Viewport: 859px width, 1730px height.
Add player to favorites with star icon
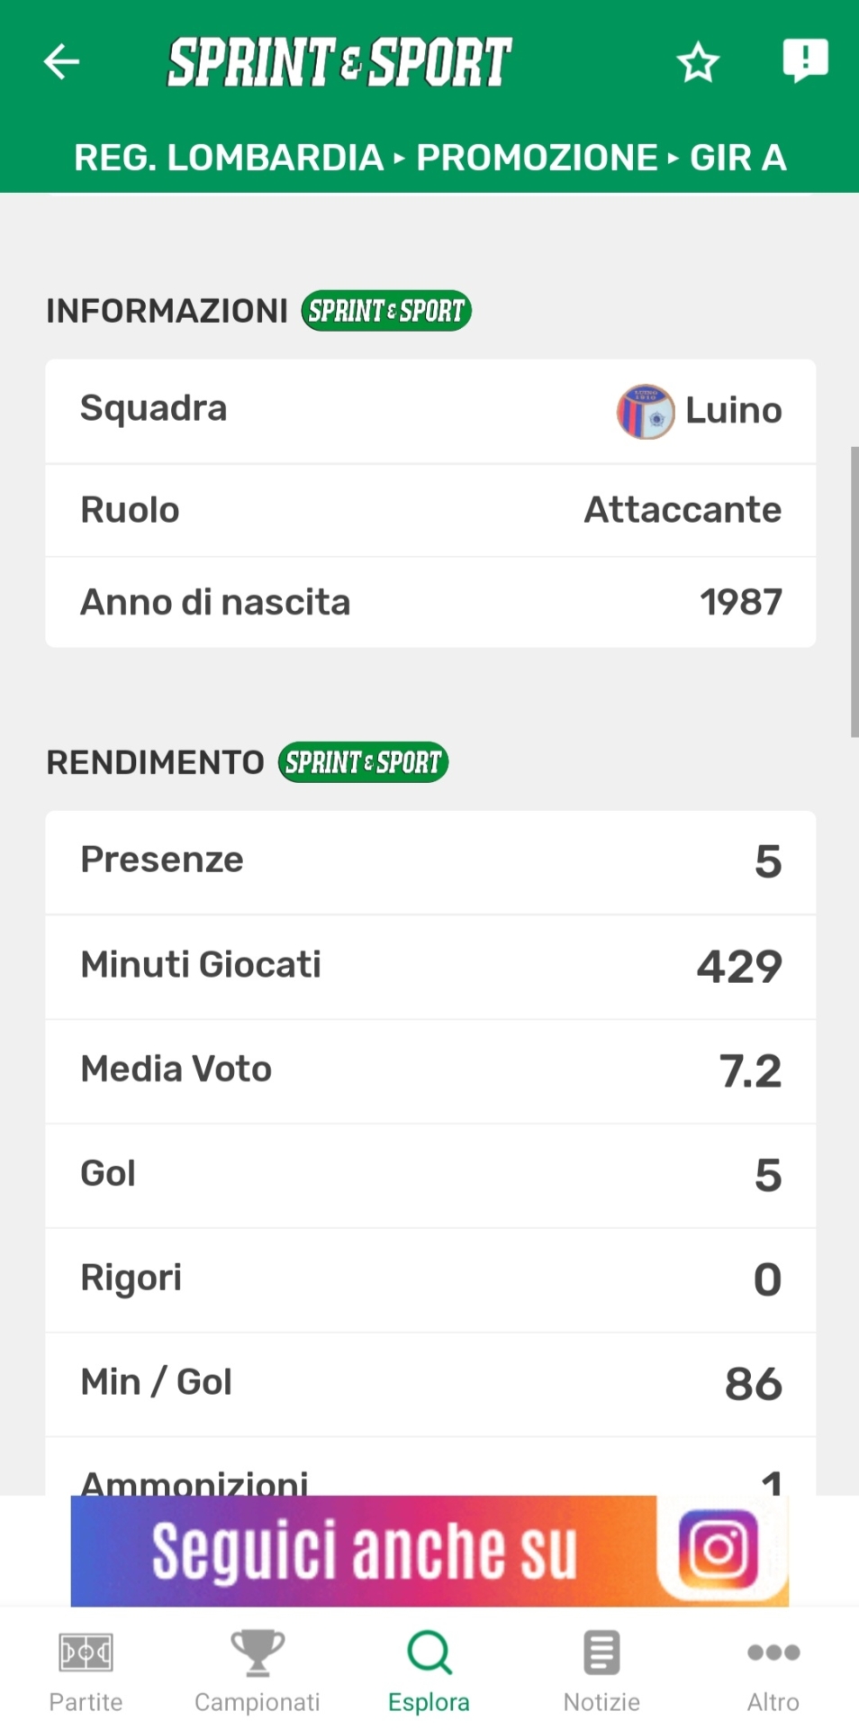tap(698, 63)
